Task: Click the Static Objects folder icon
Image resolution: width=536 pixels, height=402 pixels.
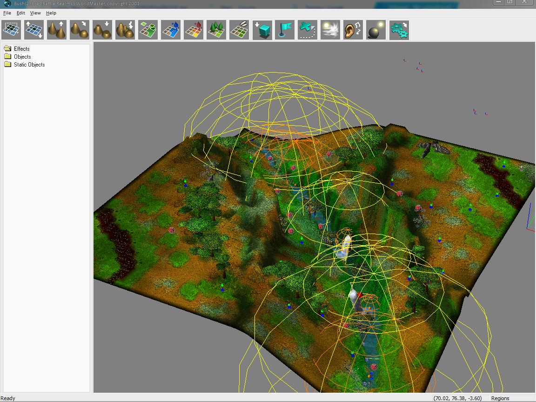Action: pos(7,64)
